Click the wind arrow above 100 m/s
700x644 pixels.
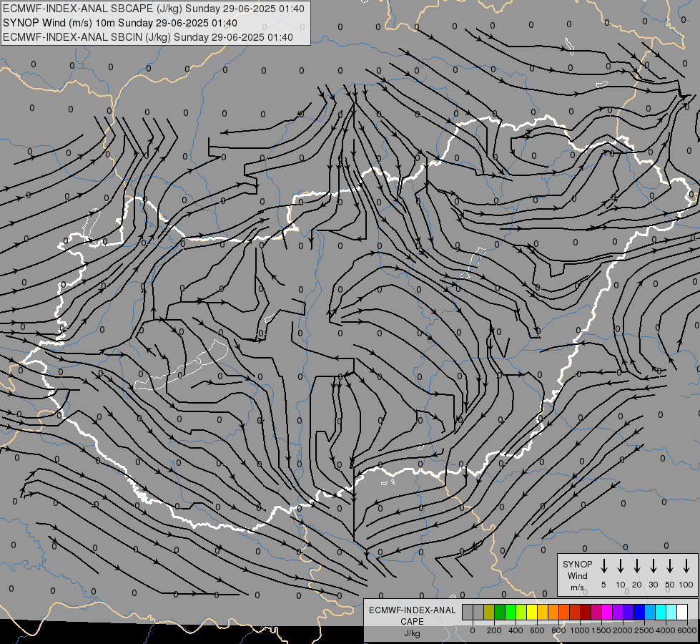[686, 566]
